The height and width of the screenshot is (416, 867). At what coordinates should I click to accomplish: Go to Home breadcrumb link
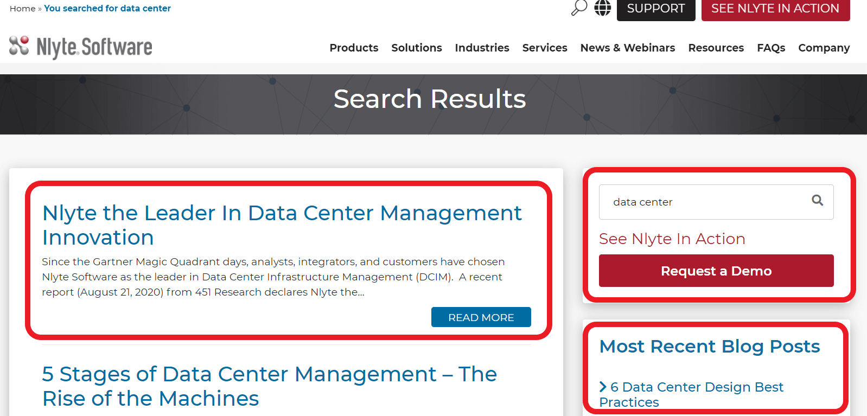pos(22,9)
